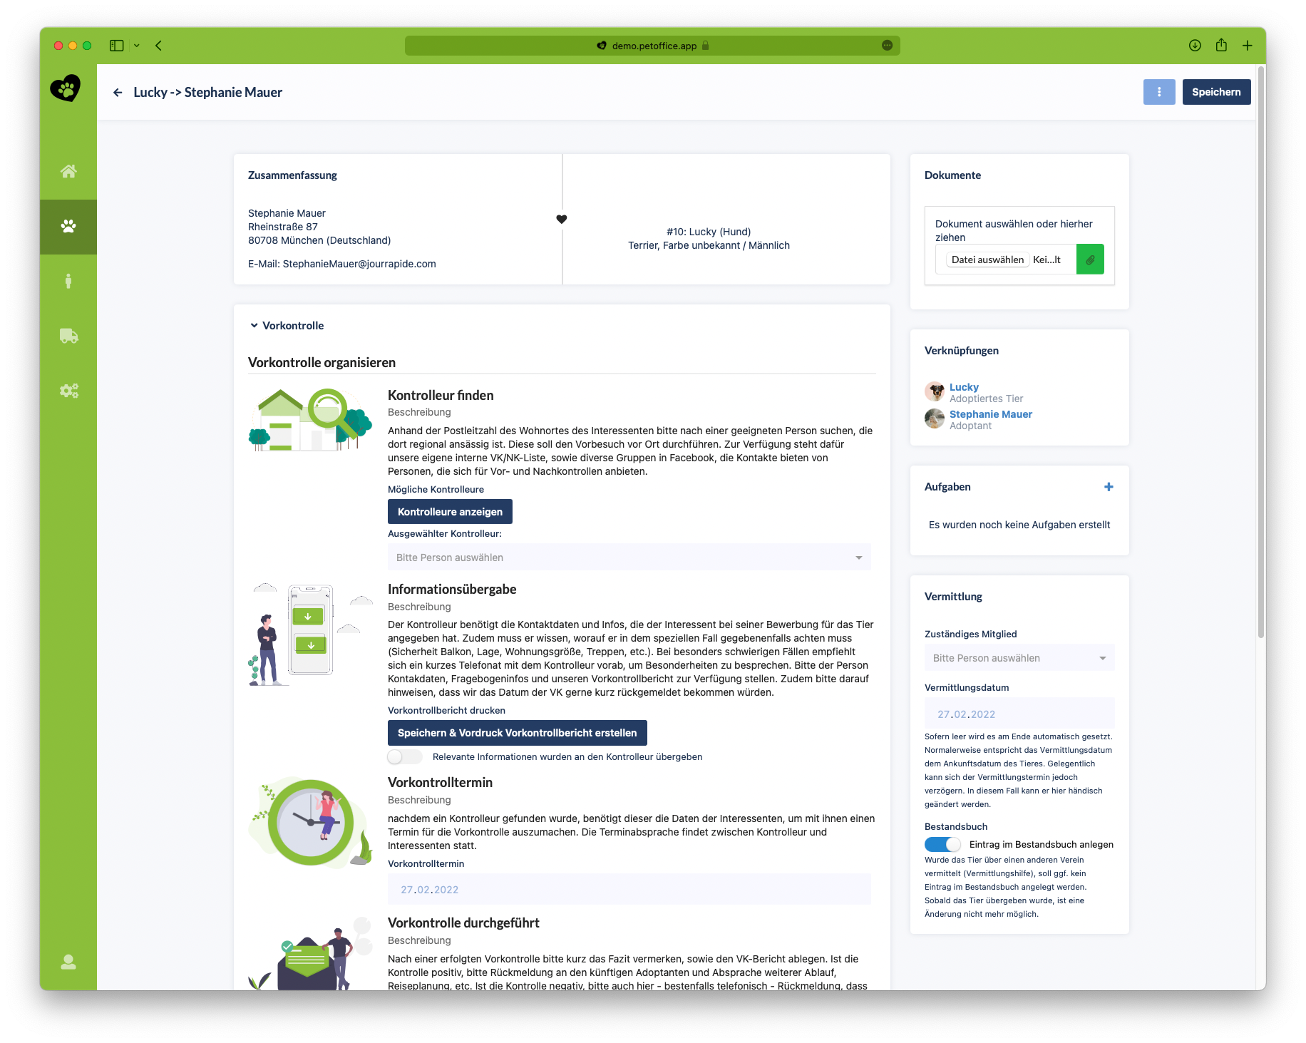Viewport: 1306px width, 1043px height.
Task: Click Datei auswählen file button
Action: 987,260
